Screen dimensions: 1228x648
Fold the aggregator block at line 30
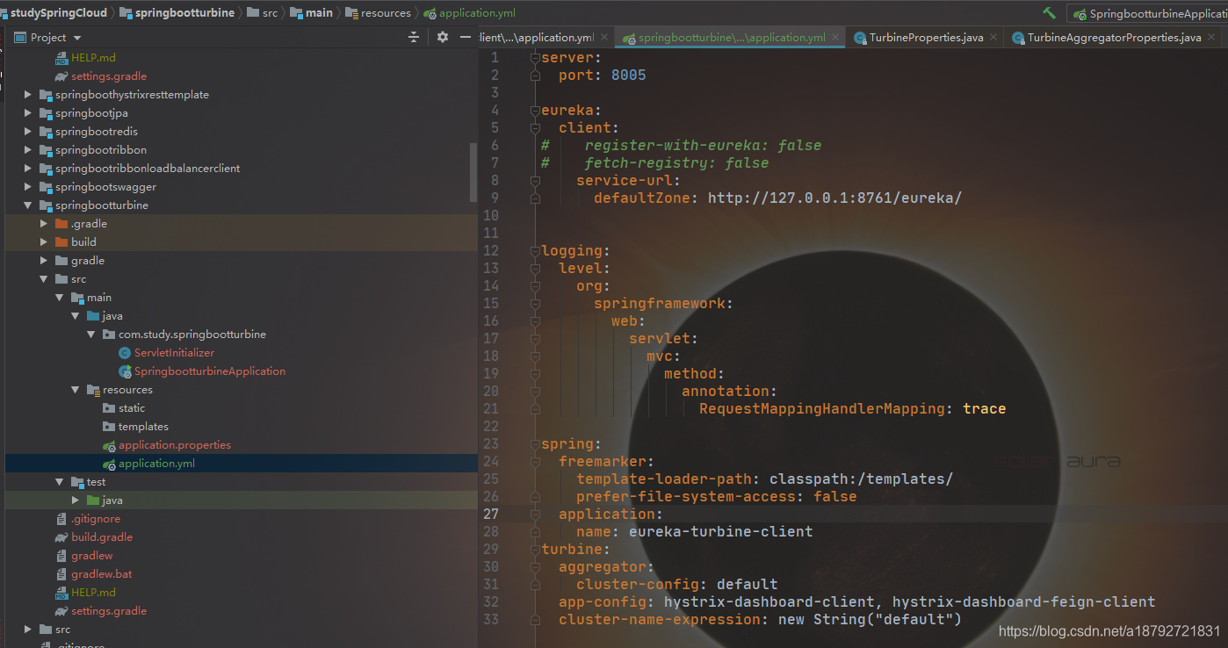[534, 567]
